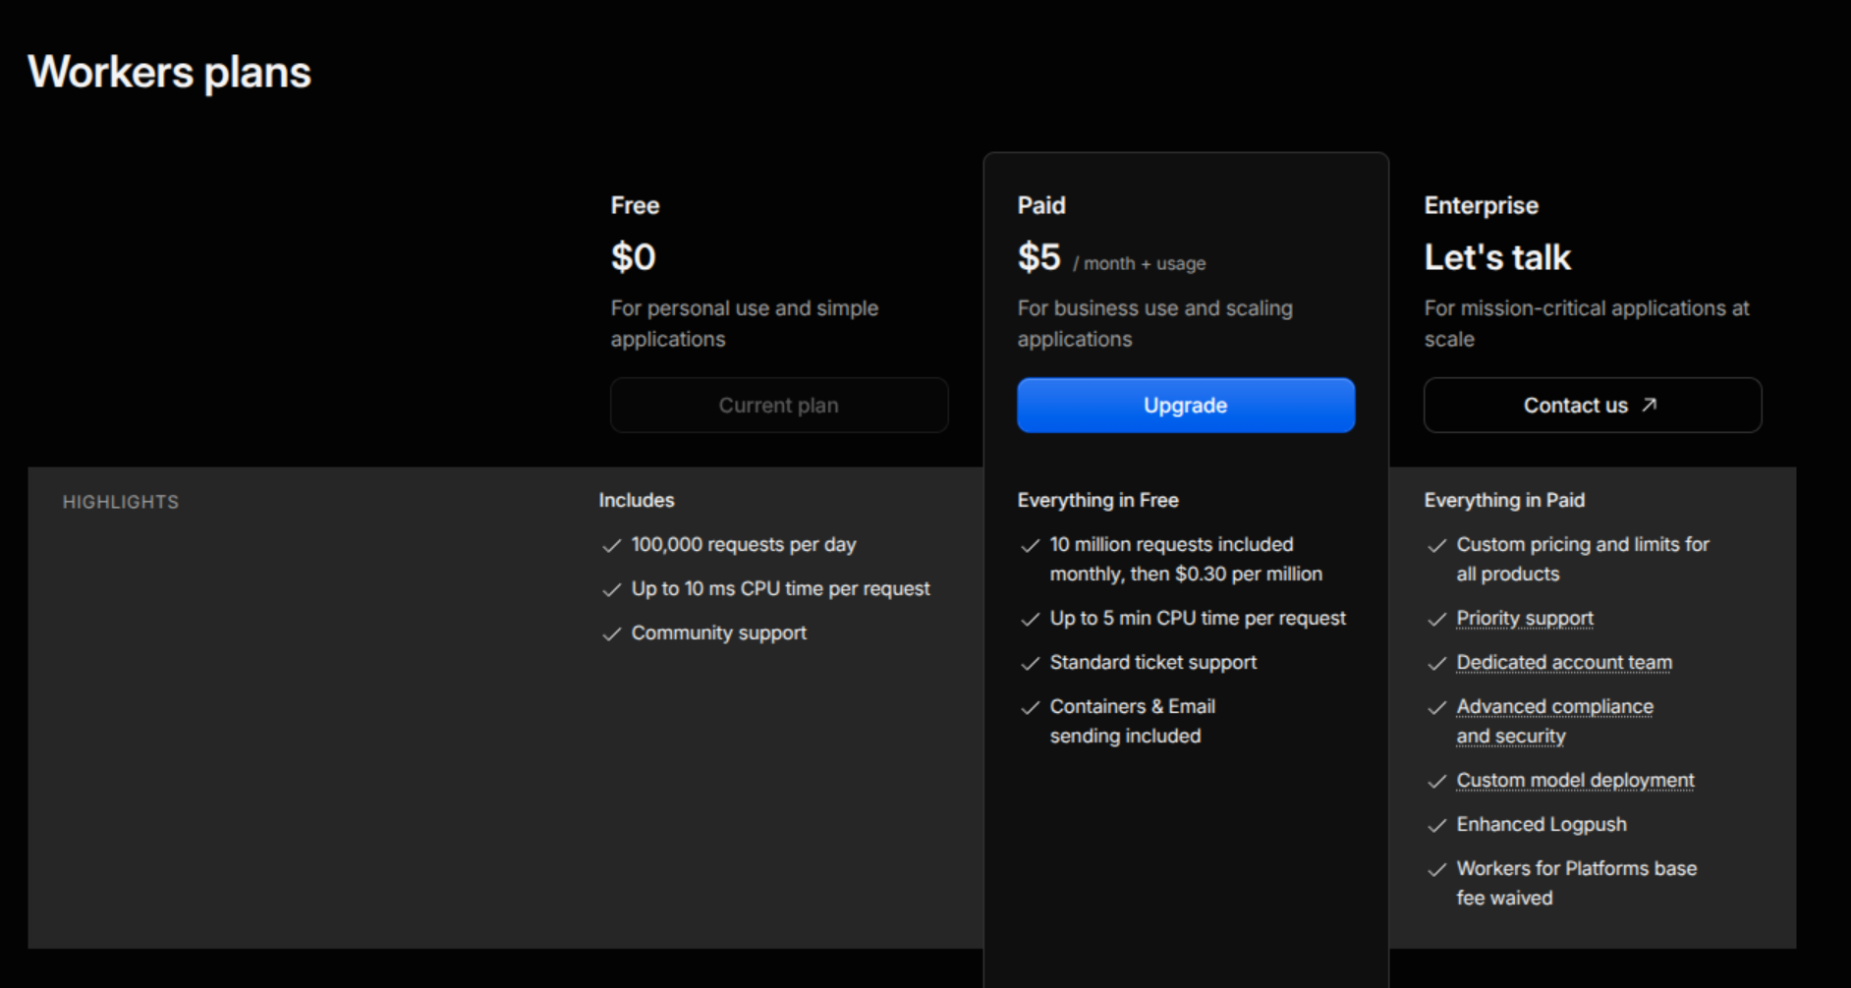This screenshot has height=988, width=1851.
Task: Click checkmark next to Containers & Email
Action: (x=1031, y=707)
